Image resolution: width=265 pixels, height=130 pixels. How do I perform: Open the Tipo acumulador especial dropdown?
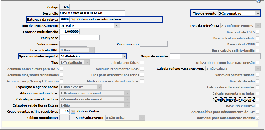[x=93, y=56]
